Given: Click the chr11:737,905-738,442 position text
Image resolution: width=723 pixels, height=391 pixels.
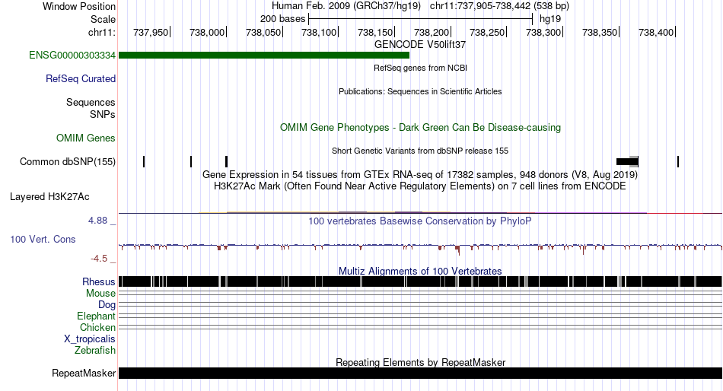Looking at the screenshot, I should [x=499, y=6].
